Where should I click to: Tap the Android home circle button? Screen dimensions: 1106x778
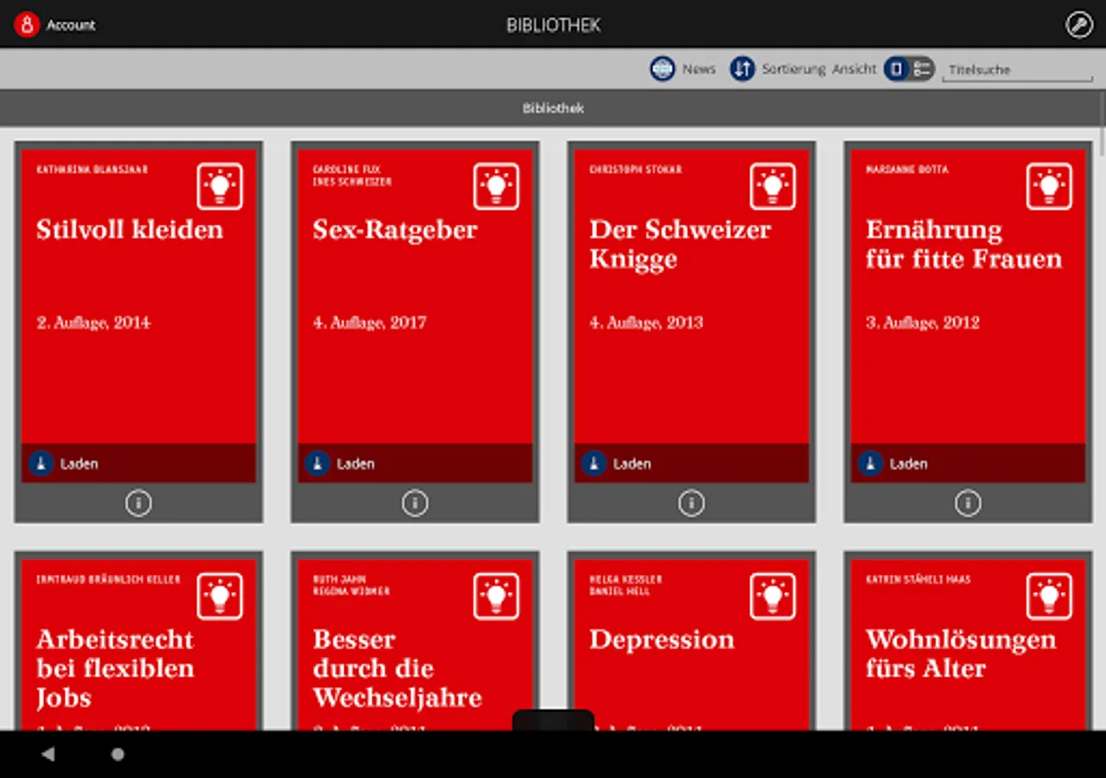coord(118,754)
